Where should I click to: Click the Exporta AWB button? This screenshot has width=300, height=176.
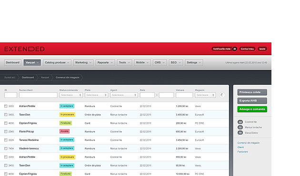click(x=252, y=101)
